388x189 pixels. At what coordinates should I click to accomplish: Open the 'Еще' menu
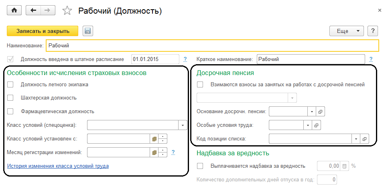click(346, 31)
